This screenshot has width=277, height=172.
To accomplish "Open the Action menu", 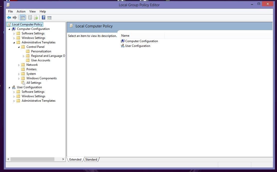I will click(21, 11).
